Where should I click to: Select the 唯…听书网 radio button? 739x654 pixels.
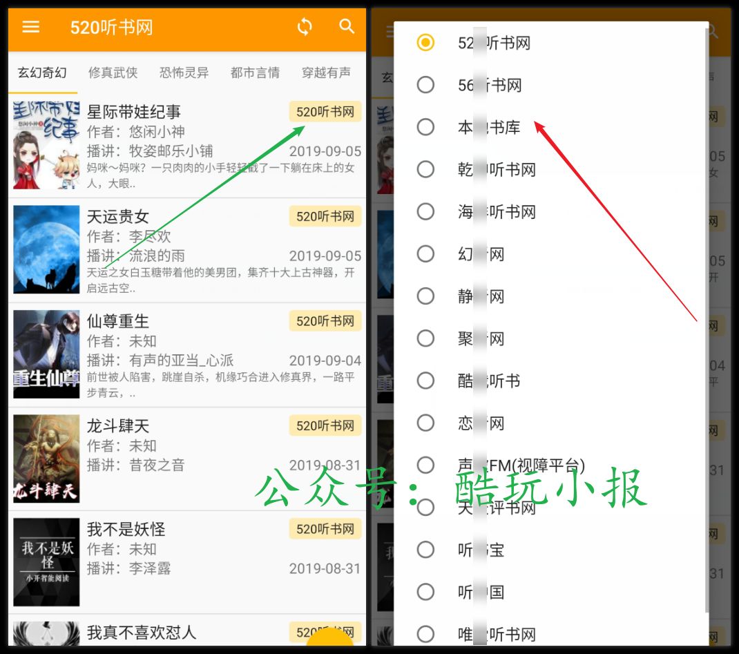425,634
